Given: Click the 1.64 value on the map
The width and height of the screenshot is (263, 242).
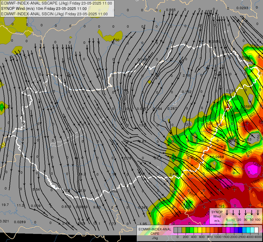Looking at the screenshot, I should coord(128,76).
